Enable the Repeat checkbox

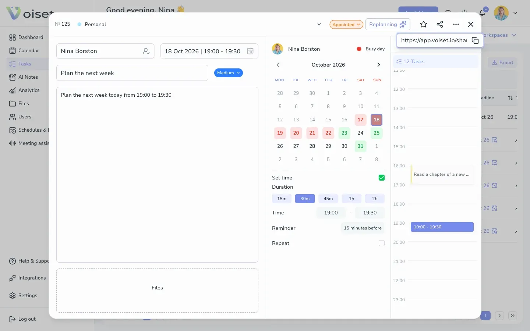click(x=382, y=243)
